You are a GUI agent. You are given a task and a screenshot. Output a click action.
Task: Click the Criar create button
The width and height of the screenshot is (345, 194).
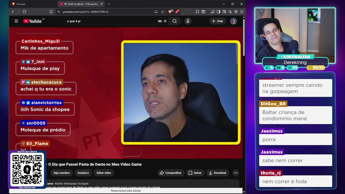click(x=218, y=21)
